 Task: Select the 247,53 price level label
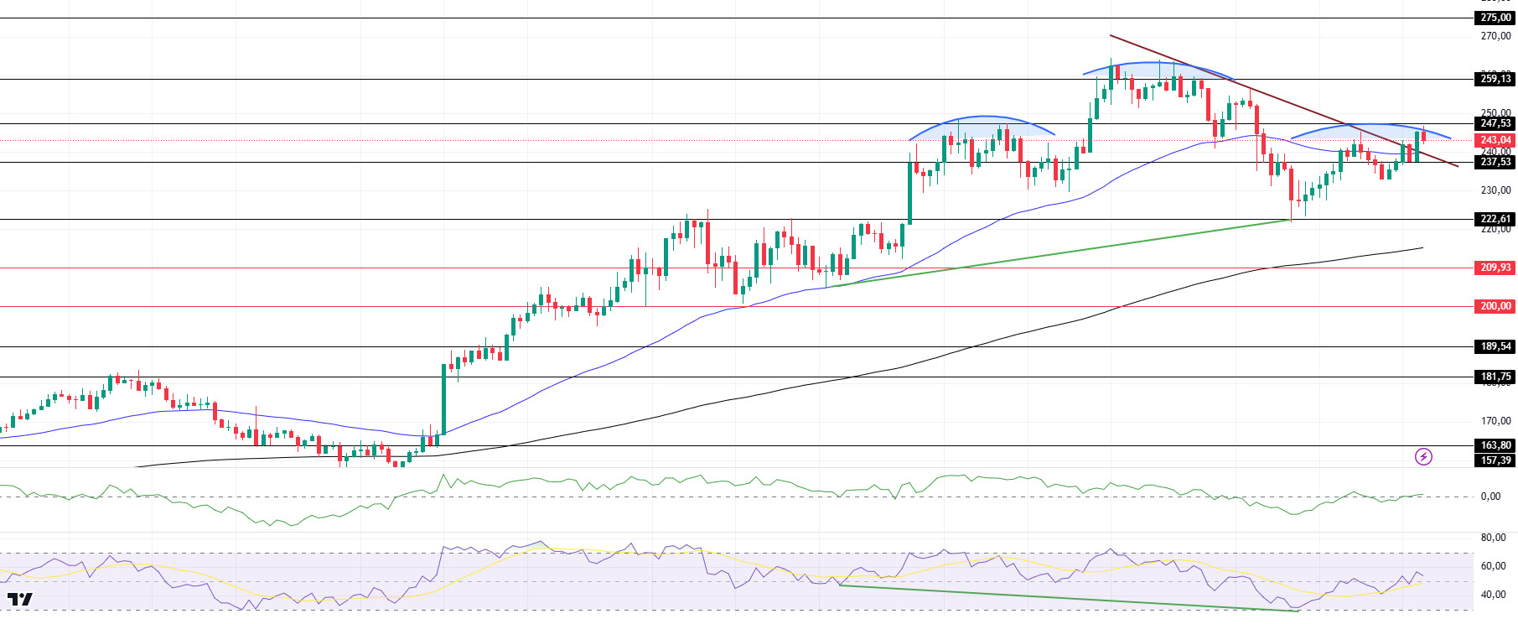pos(1495,123)
